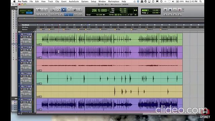Image resolution: width=215 pixels, height=121 pixels.
Task: Select the Trim tool
Action: tap(58, 10)
